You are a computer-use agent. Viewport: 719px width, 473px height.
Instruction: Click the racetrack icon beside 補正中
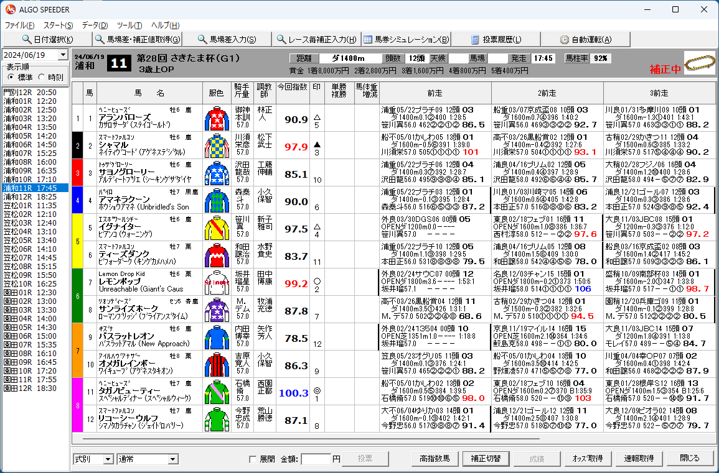699,63
